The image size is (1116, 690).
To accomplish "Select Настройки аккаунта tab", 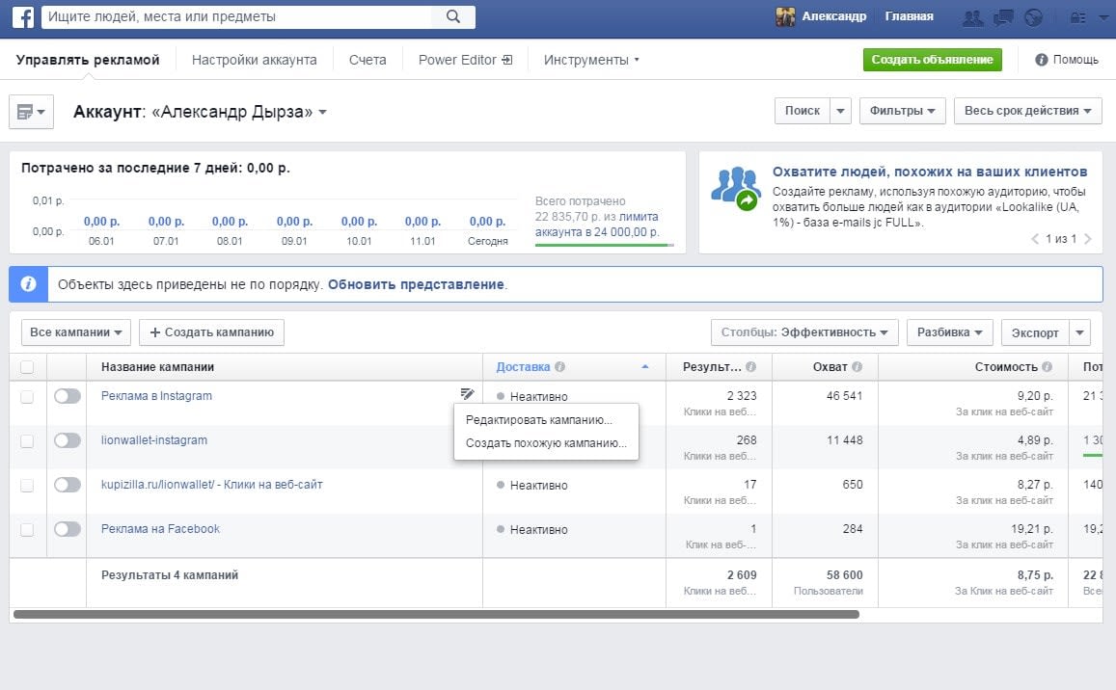I will (254, 60).
